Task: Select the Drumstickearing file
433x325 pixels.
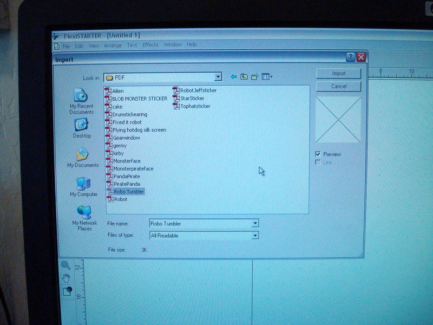Action: coord(127,114)
